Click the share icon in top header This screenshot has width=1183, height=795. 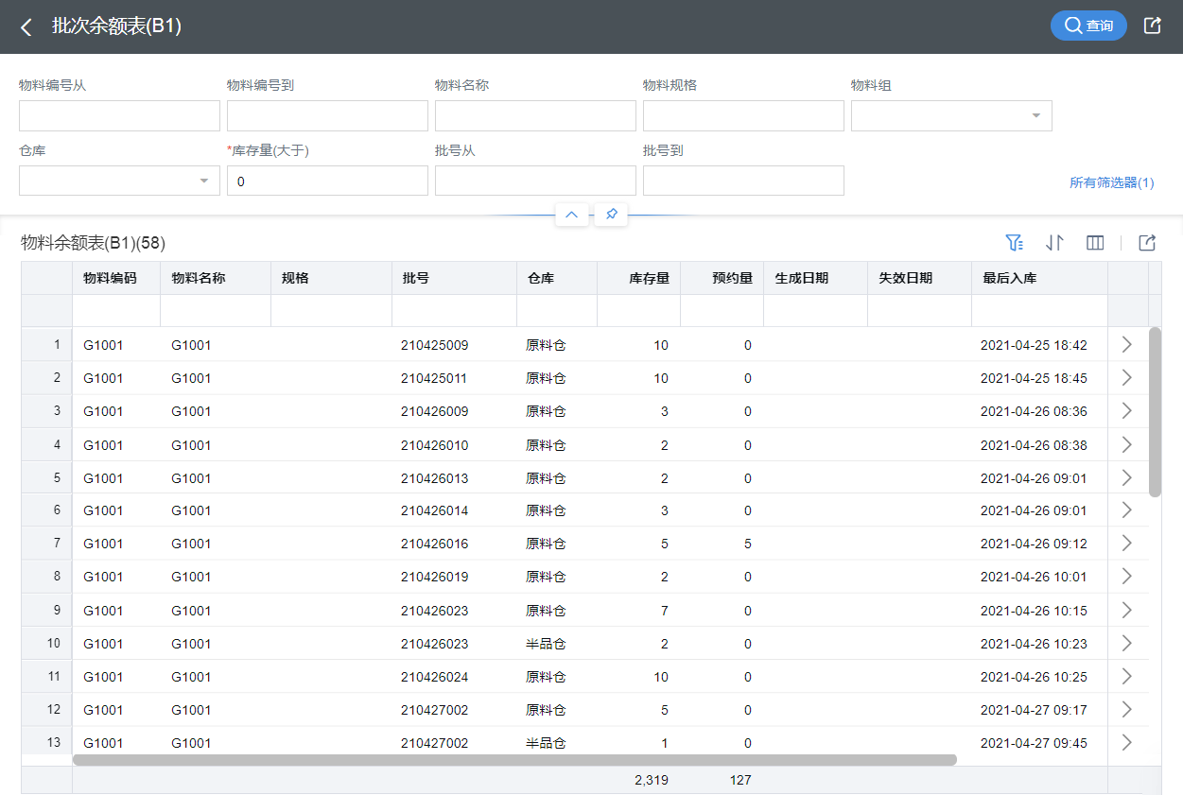point(1152,26)
